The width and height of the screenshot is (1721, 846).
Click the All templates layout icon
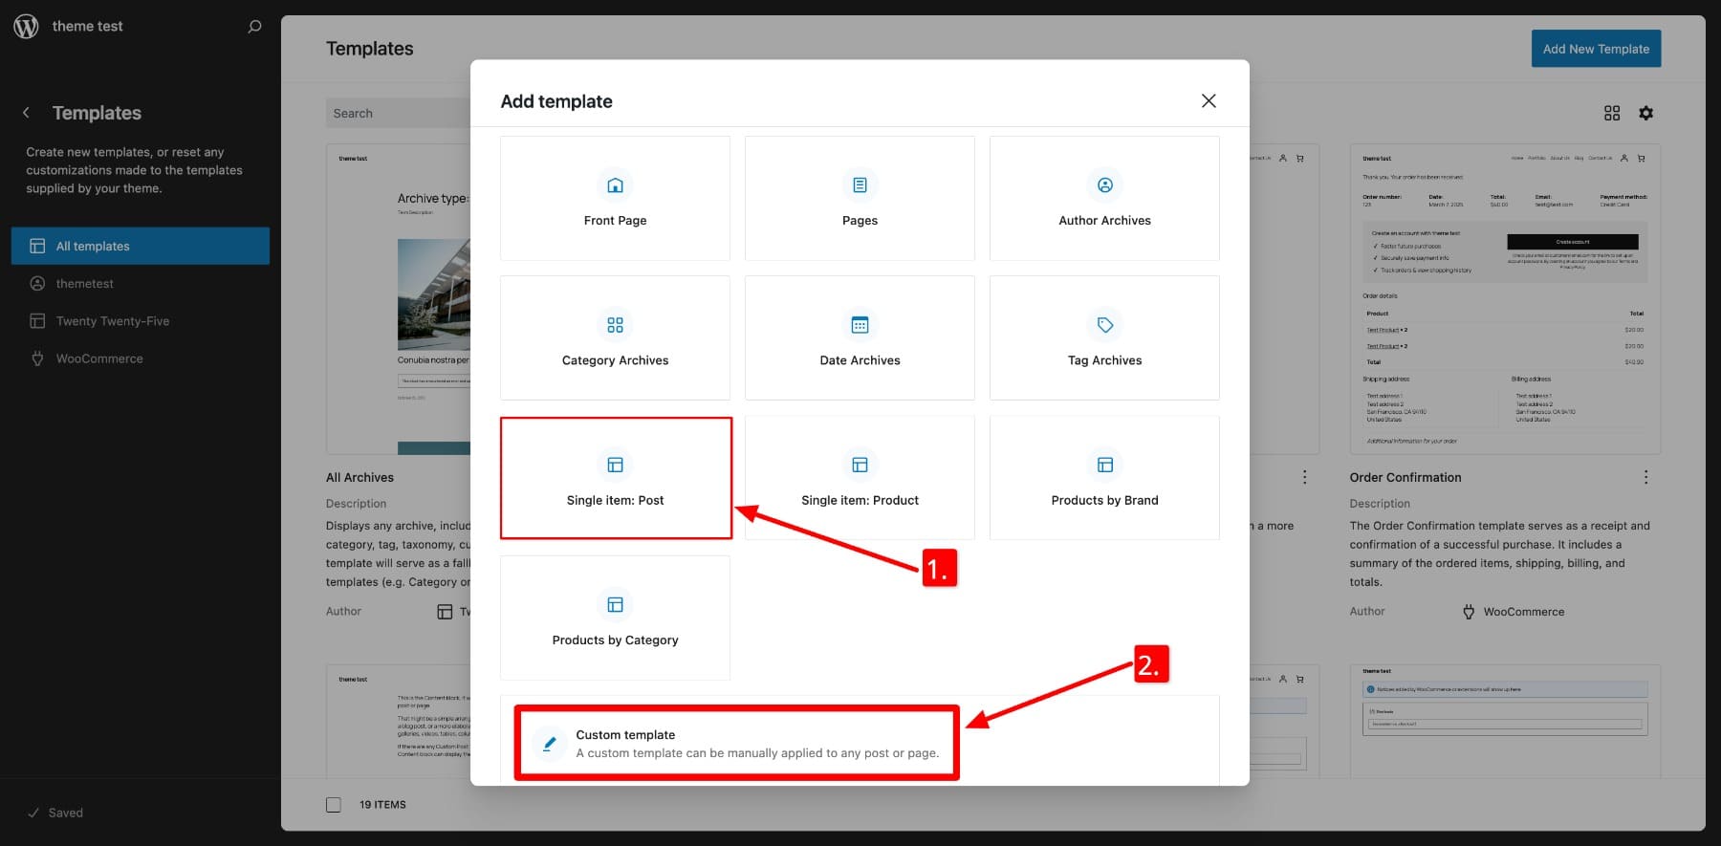pos(37,246)
